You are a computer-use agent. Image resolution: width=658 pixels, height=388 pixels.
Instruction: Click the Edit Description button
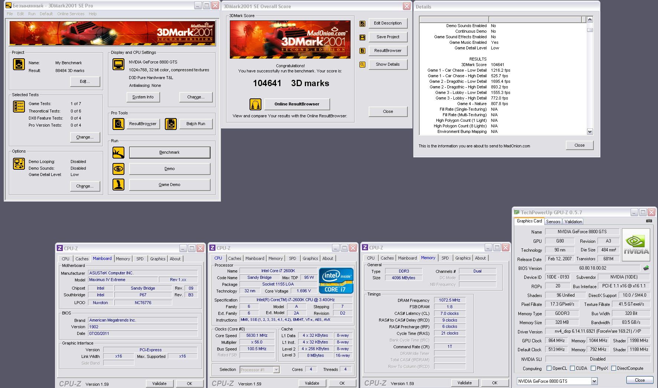(x=388, y=23)
